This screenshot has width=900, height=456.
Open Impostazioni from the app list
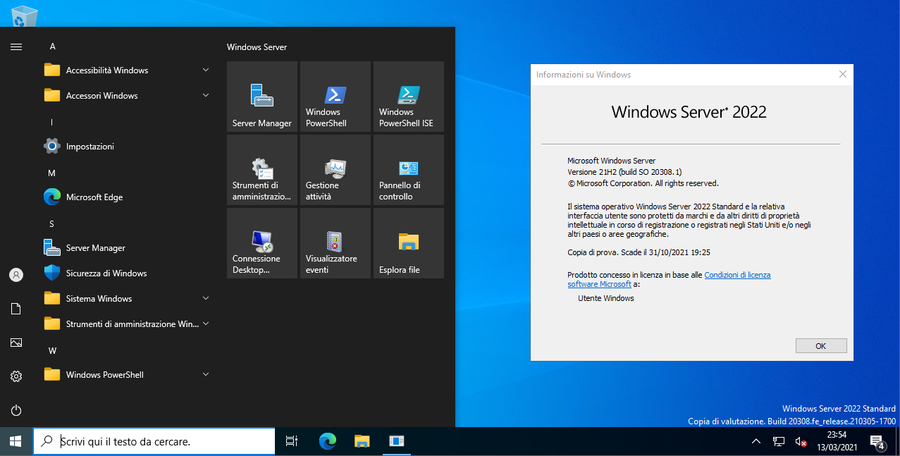(127, 147)
